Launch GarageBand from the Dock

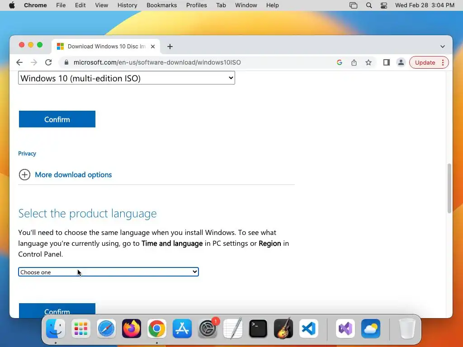283,328
